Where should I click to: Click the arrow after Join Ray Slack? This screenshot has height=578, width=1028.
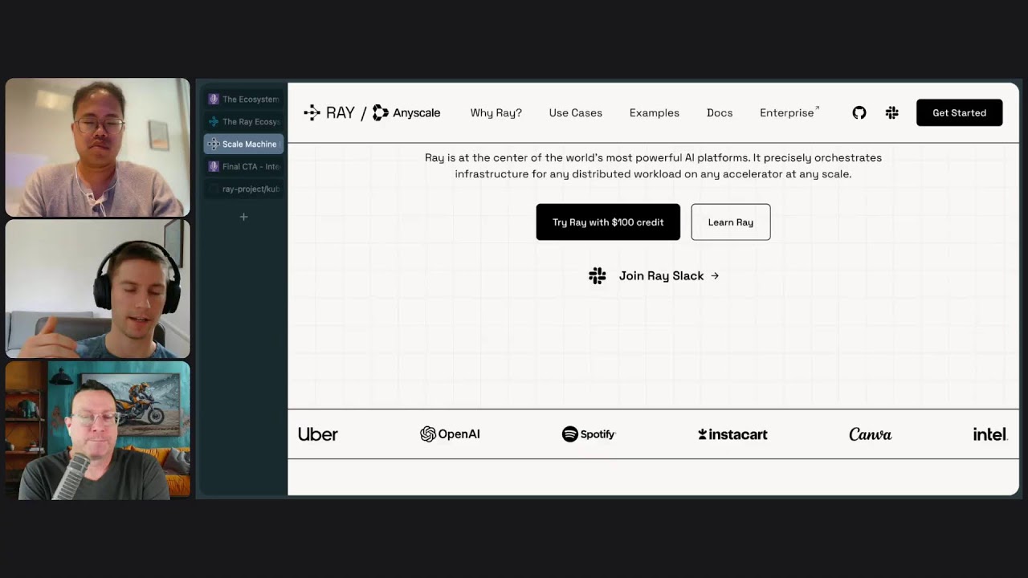pos(715,276)
